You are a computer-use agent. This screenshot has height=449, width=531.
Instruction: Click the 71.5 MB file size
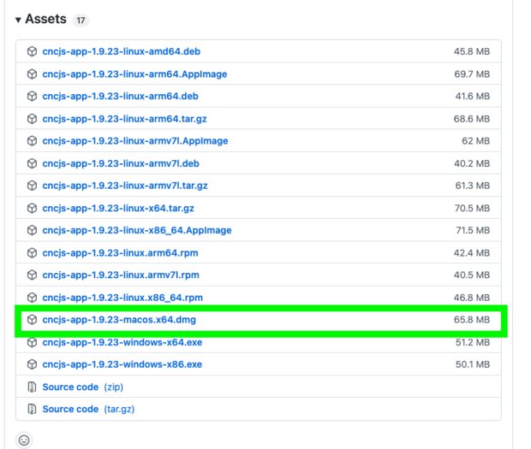tap(473, 230)
